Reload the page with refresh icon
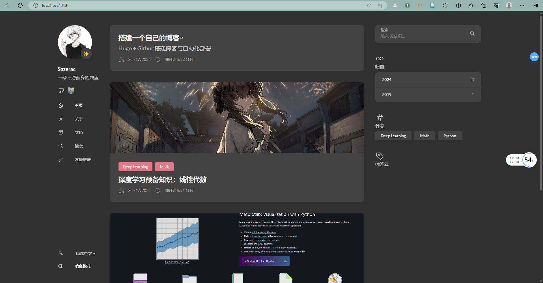Screen dimensions: 543x283 click(20, 5)
